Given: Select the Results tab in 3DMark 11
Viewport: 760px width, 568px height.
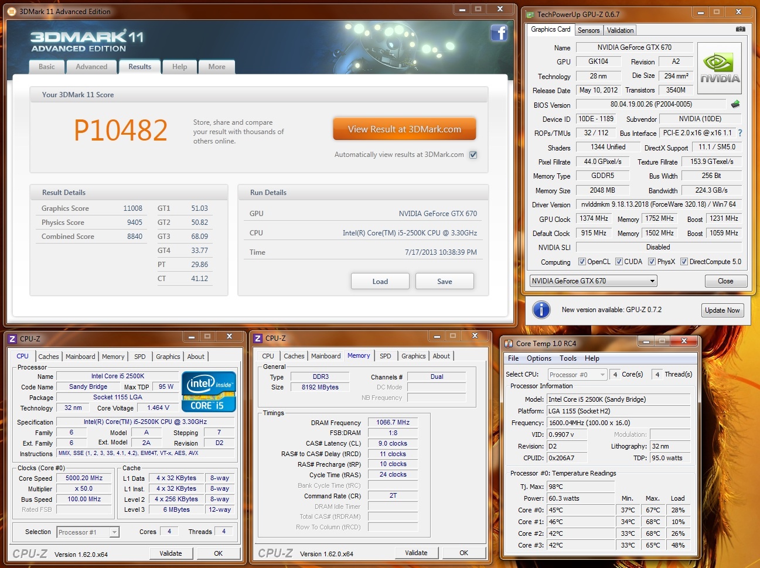Looking at the screenshot, I should (x=140, y=67).
